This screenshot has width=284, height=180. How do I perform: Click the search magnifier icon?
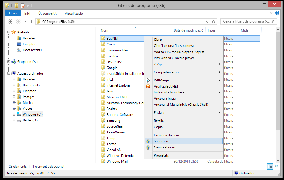(273, 21)
